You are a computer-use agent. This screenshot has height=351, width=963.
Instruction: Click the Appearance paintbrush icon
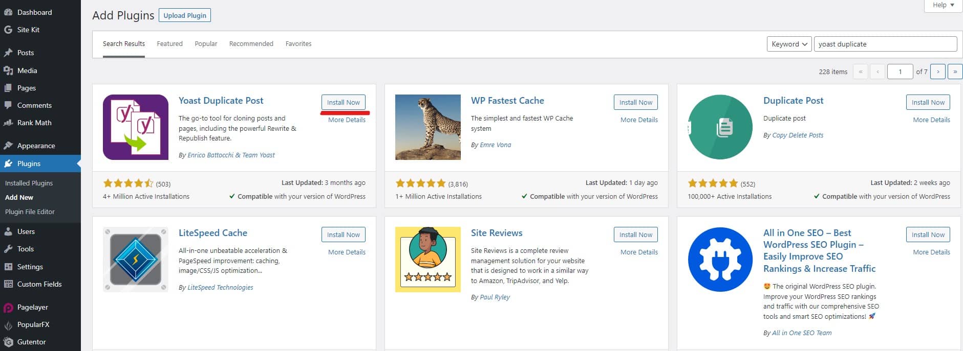click(x=8, y=146)
